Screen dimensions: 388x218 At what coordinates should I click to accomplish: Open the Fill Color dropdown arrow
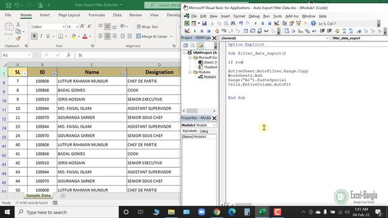coord(79,36)
